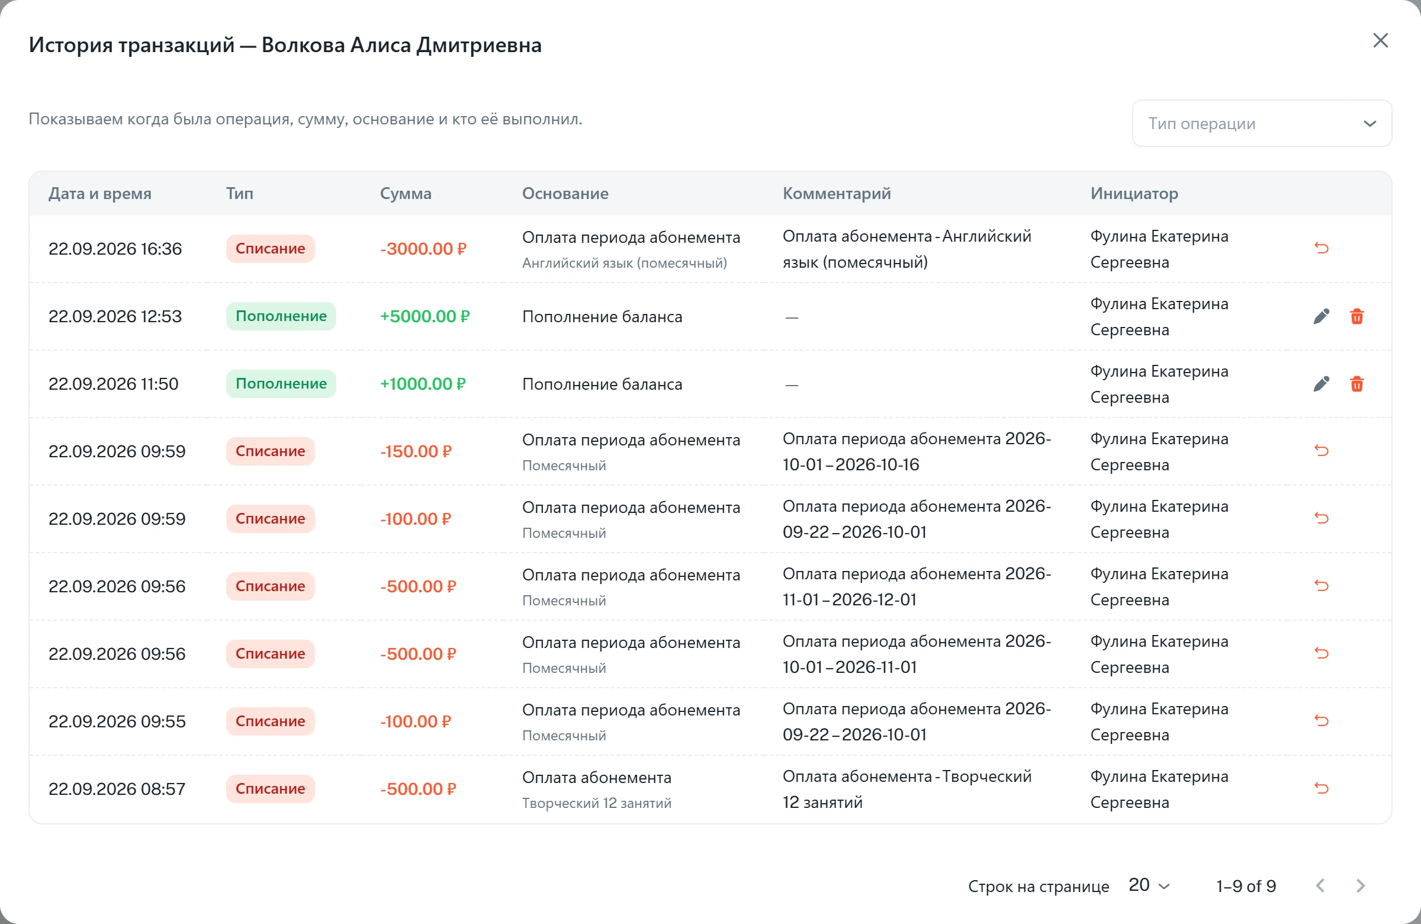Revert the -500.00 ₽ transaction for 2026-11-01 period
This screenshot has width=1421, height=924.
1322,585
